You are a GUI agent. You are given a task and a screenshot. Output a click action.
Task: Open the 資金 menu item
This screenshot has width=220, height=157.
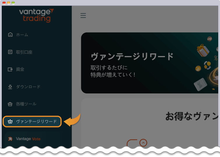tap(20, 69)
